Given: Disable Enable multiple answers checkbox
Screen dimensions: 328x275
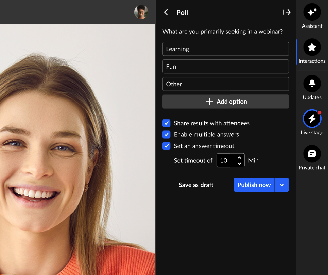Looking at the screenshot, I should (x=167, y=134).
